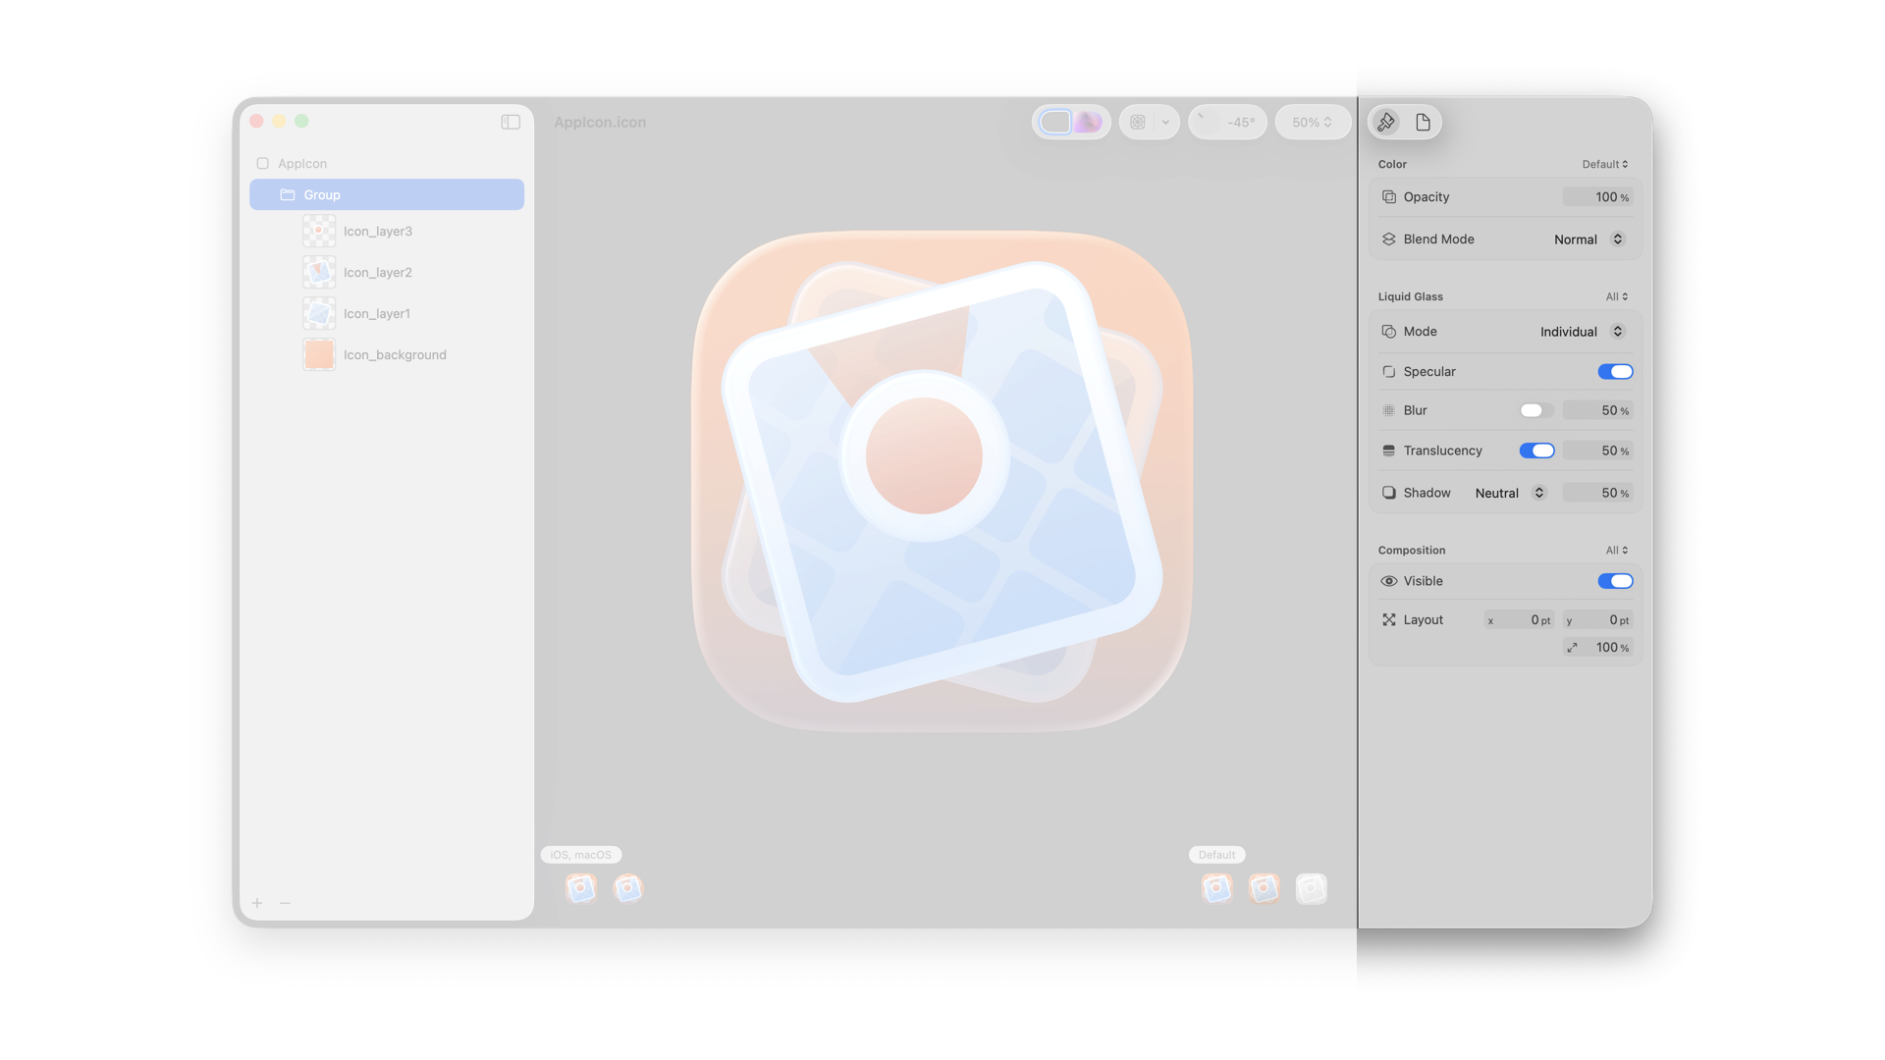Screen dimensions: 1885x1060
Task: Toggle the sidebar panel icon
Action: coord(511,122)
